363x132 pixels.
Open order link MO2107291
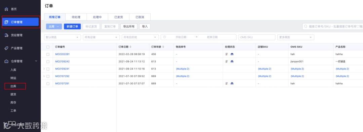click(x=62, y=84)
